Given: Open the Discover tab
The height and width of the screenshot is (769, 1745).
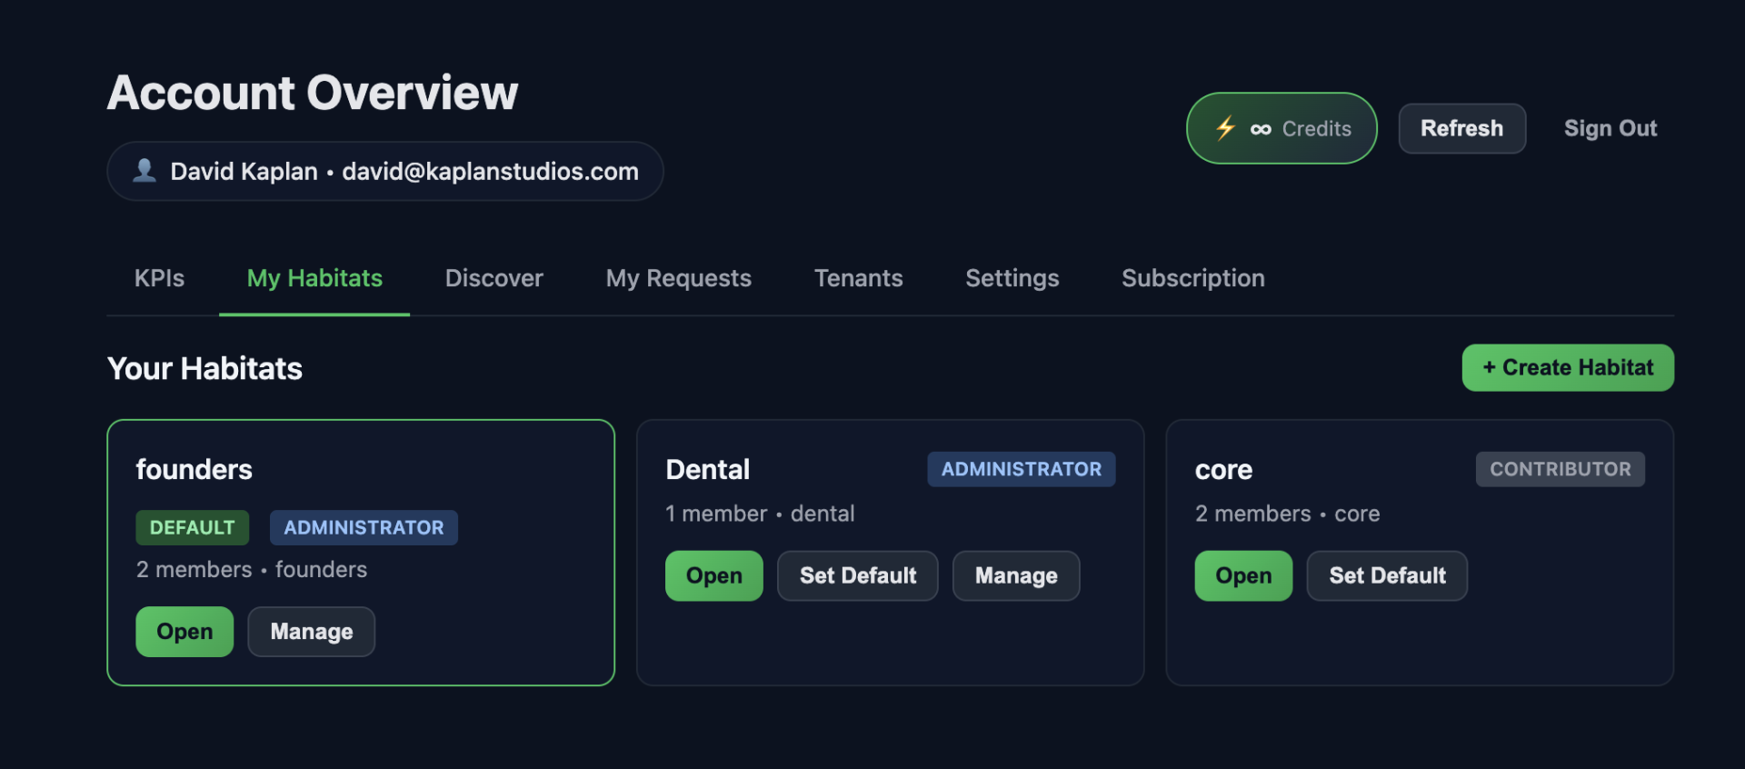Looking at the screenshot, I should click(494, 278).
